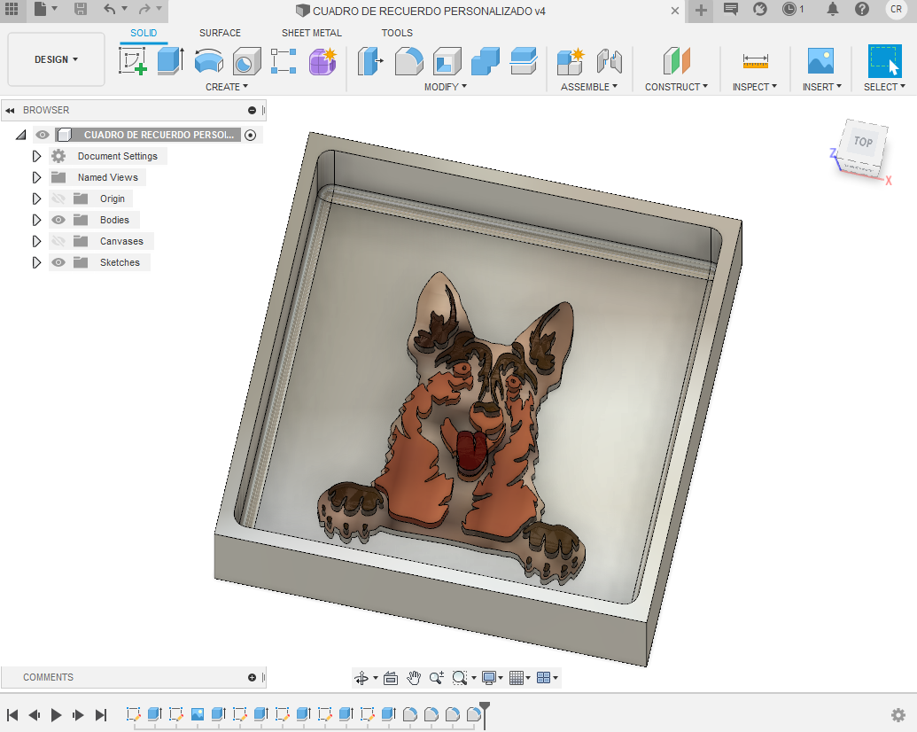Select the Extrude tool
Viewport: 917px width, 732px height.
[171, 61]
